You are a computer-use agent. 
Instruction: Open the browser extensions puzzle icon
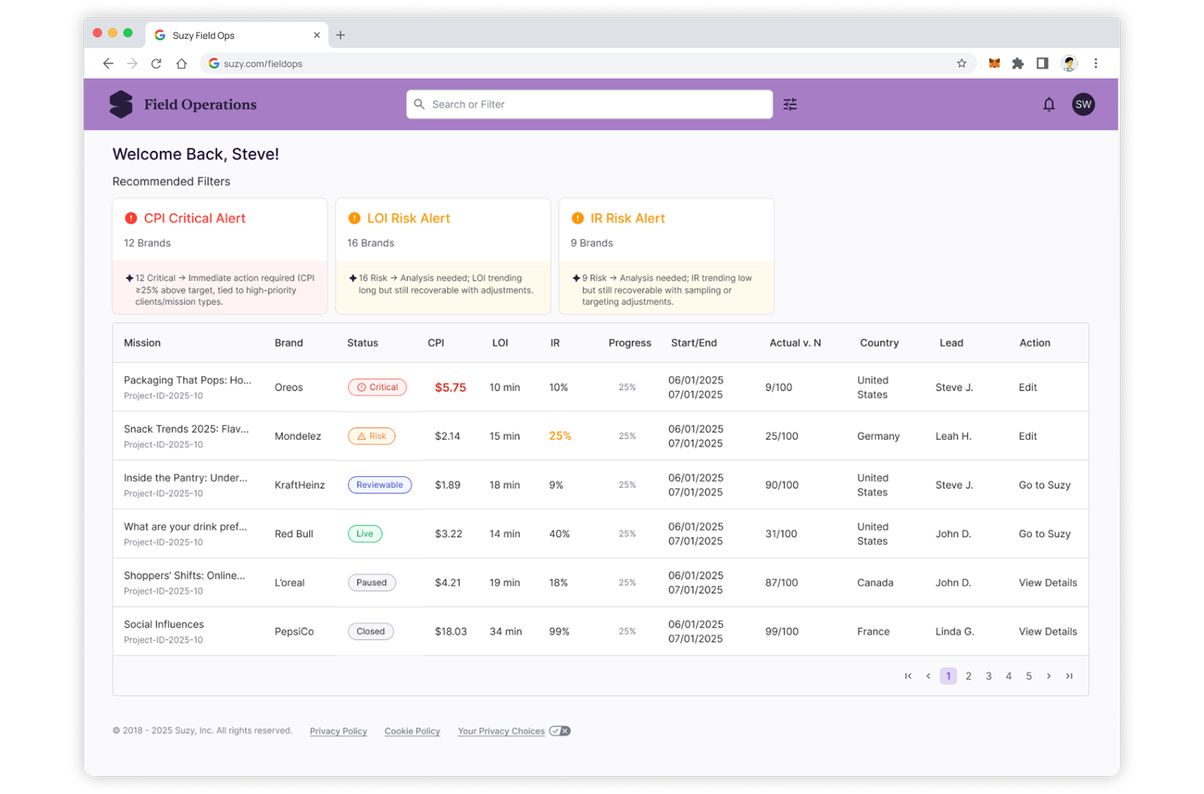click(x=1017, y=63)
